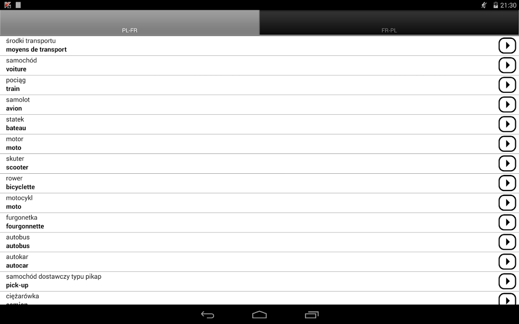Viewport: 519px width, 324px height.
Task: Play pronunciation of 'avion'
Action: [x=507, y=104]
